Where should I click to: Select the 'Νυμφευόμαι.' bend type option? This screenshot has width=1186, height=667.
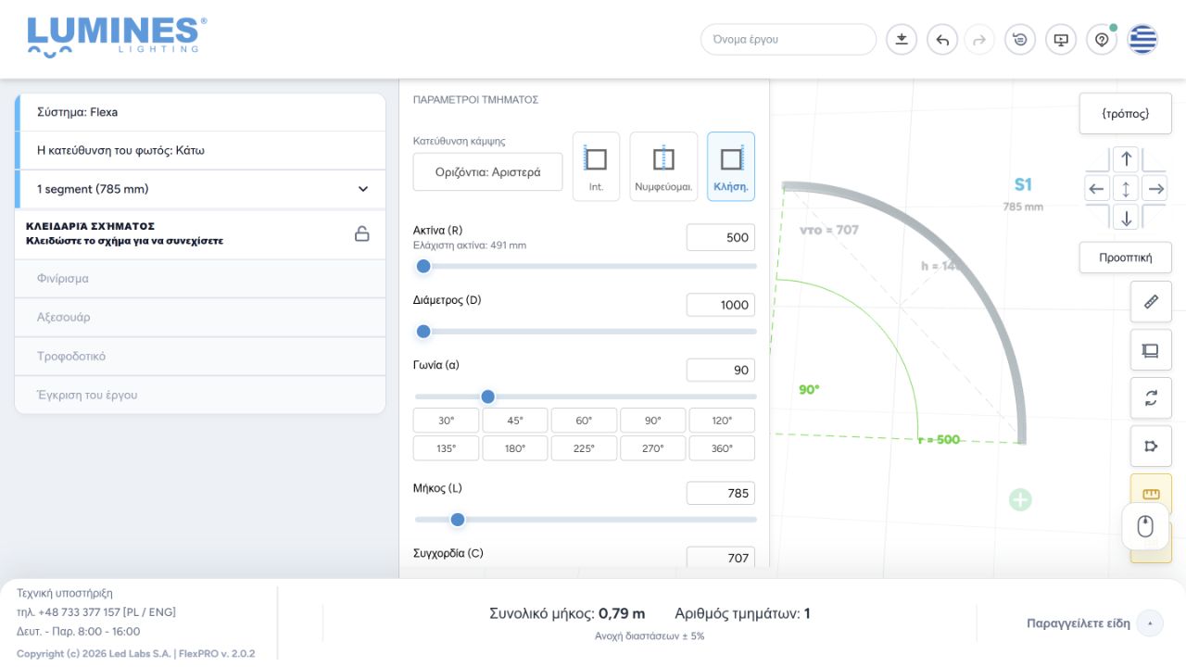663,167
